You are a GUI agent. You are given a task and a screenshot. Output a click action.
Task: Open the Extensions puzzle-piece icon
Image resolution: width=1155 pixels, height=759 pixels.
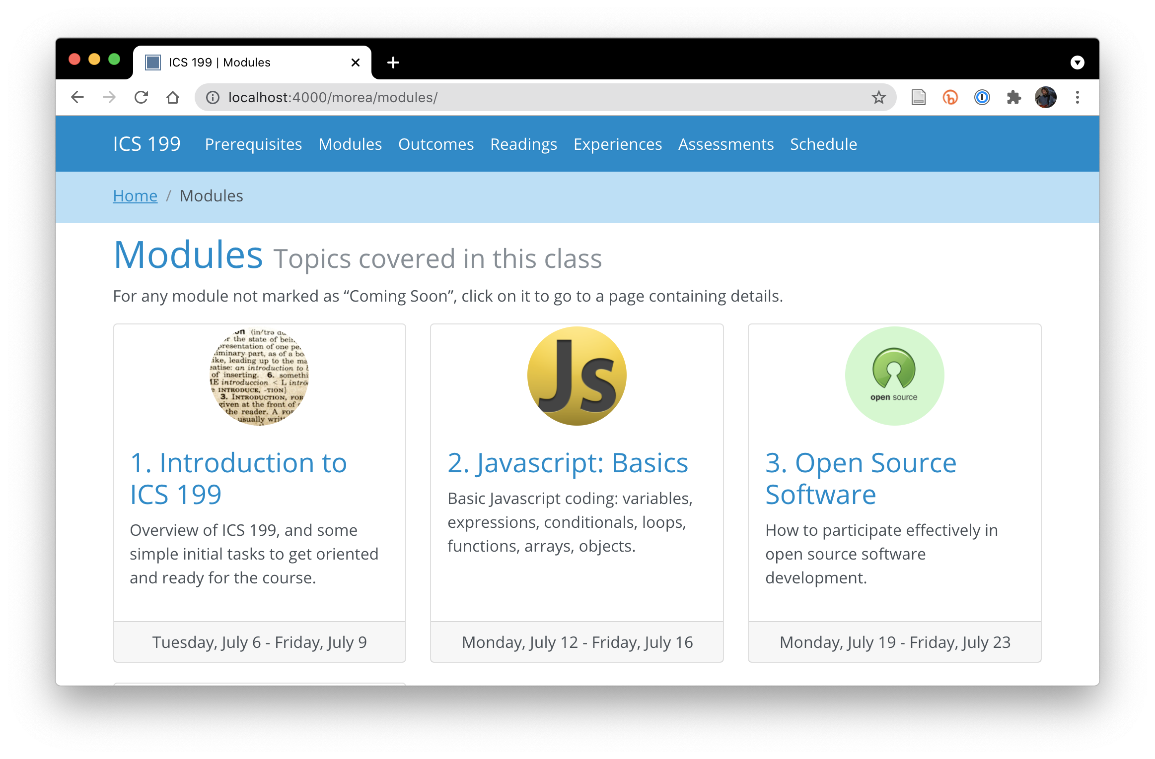(1013, 97)
